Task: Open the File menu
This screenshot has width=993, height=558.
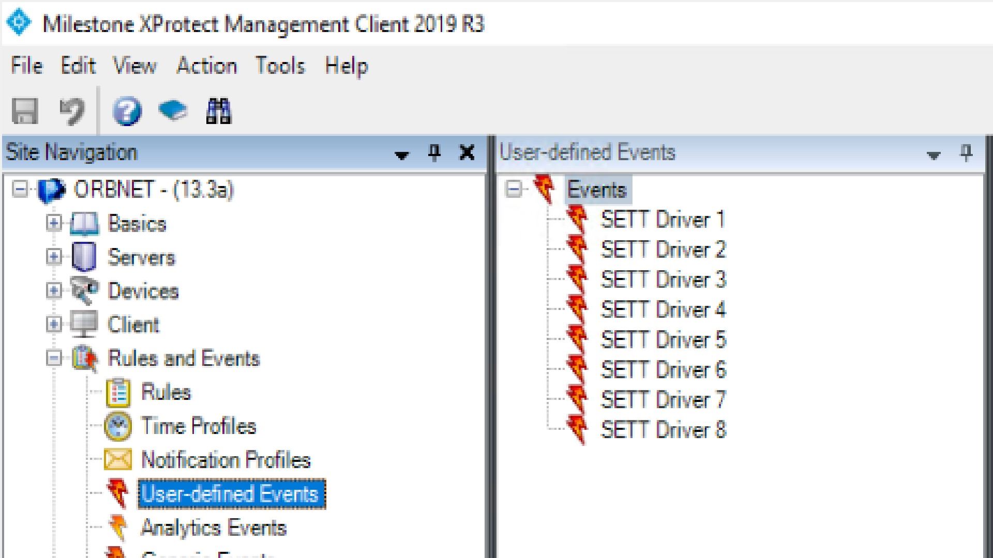Action: (26, 66)
